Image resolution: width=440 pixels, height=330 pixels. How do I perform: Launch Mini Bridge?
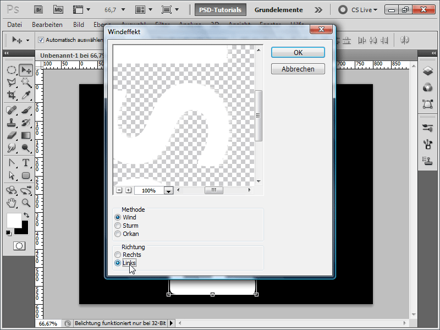coord(58,9)
